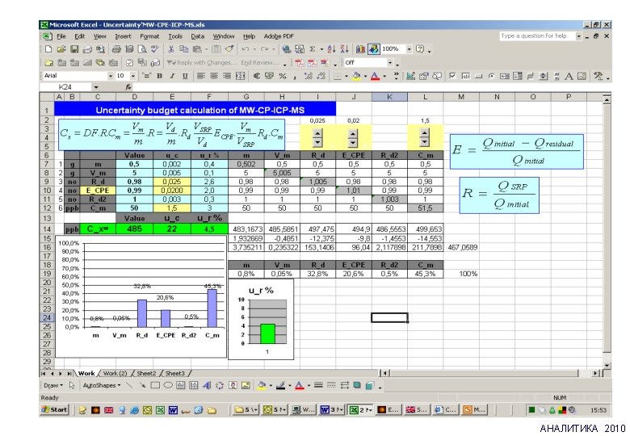Click the Insert Function fx icon
This screenshot has width=630, height=436.
coord(128,86)
